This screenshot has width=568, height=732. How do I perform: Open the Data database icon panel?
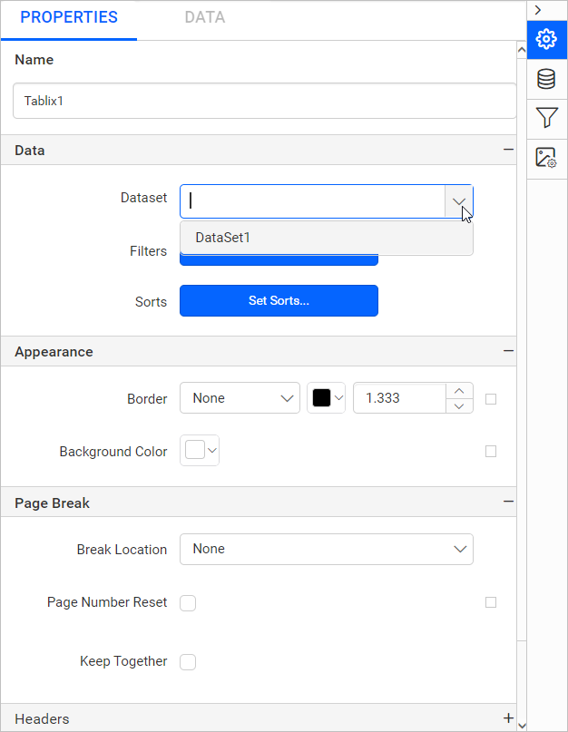pos(546,79)
